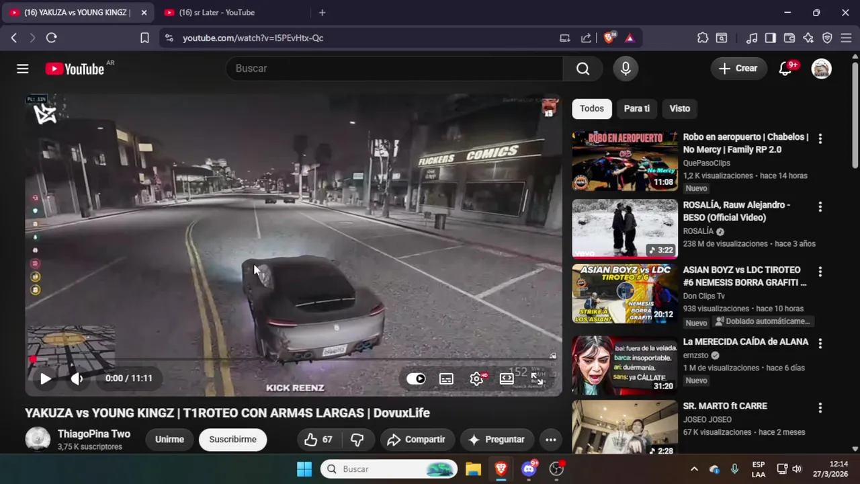This screenshot has height=484, width=860.
Task: Open the browser extensions puzzle icon
Action: [703, 38]
